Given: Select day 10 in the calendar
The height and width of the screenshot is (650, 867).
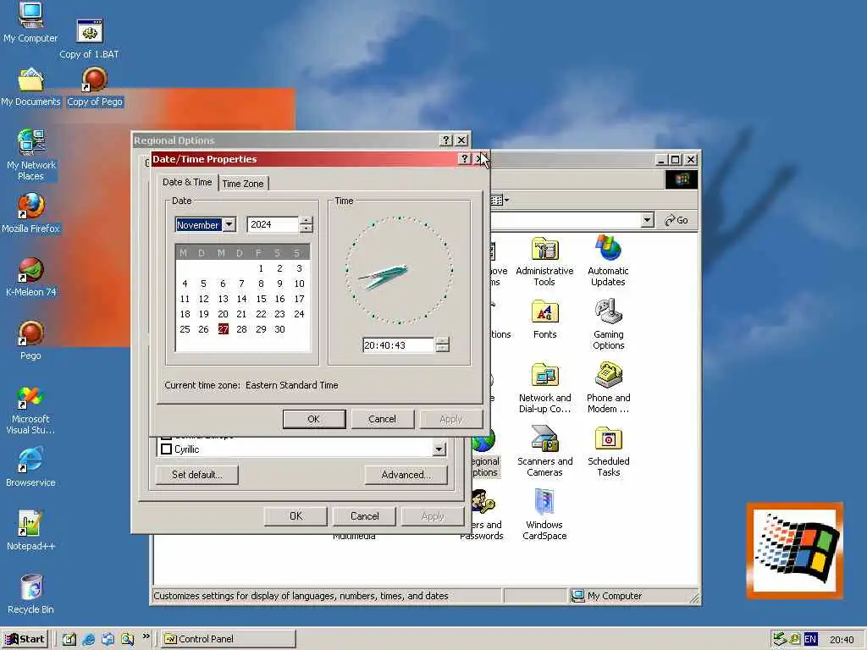Looking at the screenshot, I should 299,283.
